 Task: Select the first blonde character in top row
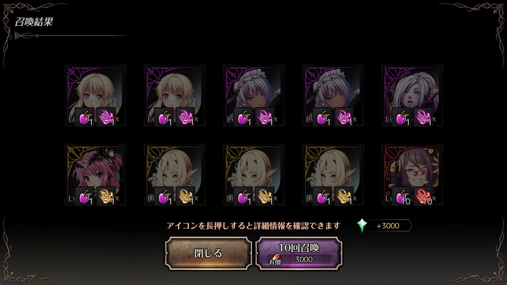pyautogui.click(x=95, y=95)
